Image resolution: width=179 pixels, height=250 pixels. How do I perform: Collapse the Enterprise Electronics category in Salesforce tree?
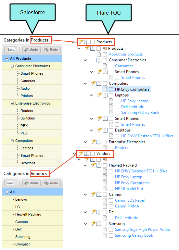12,104
